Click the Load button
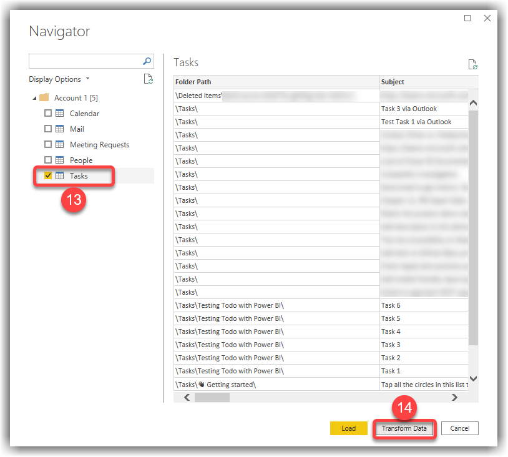Image resolution: width=508 pixels, height=457 pixels. 349,428
